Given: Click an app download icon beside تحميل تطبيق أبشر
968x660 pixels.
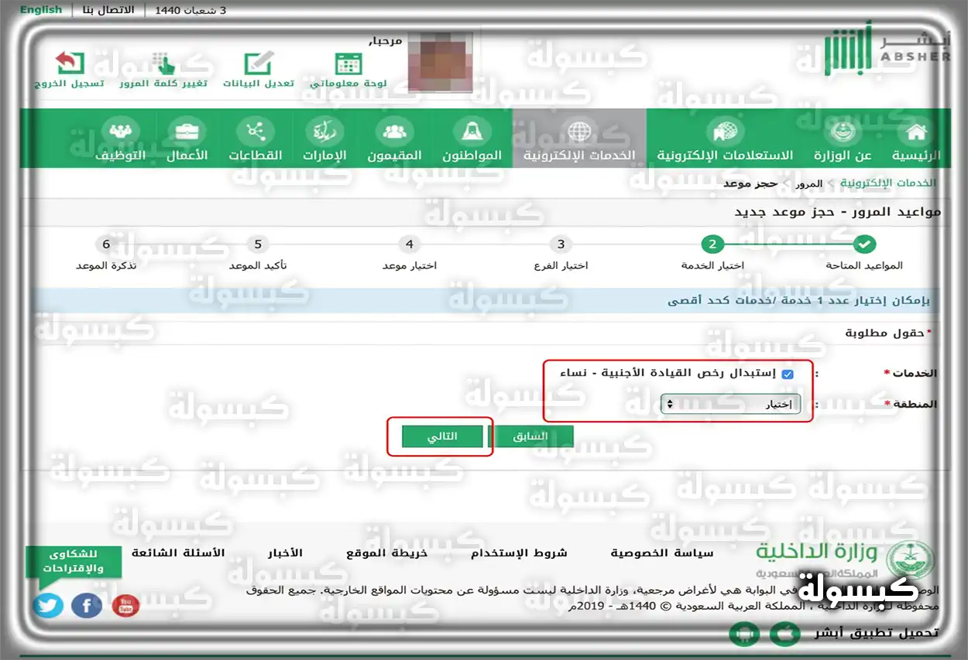Looking at the screenshot, I should [744, 633].
